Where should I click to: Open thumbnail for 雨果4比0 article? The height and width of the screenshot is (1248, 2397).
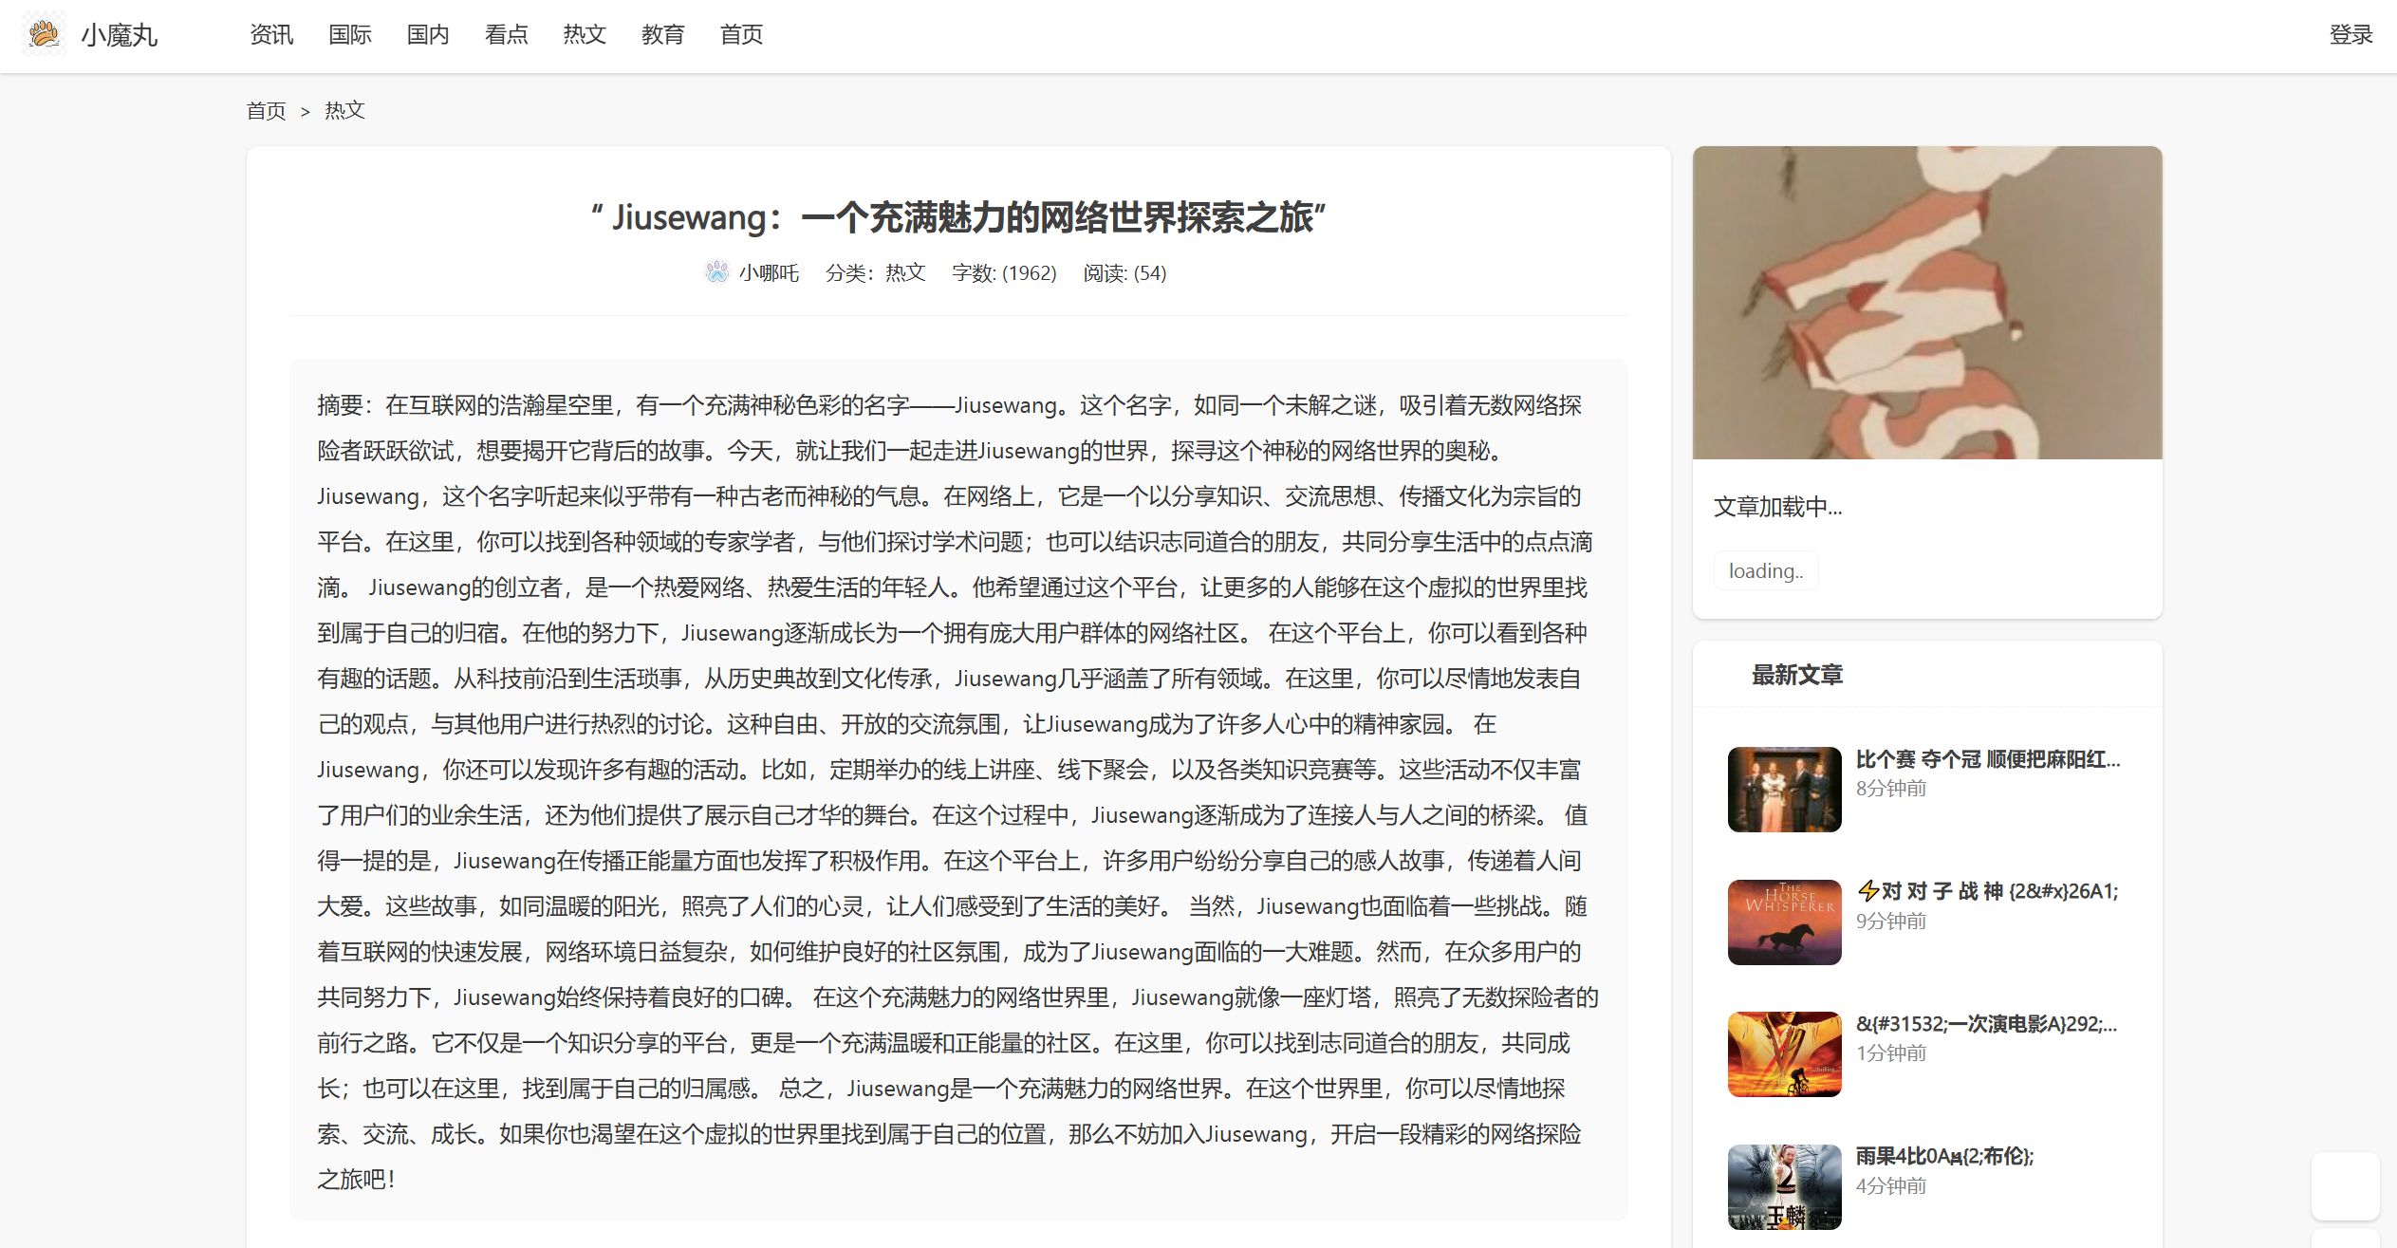1785,1187
